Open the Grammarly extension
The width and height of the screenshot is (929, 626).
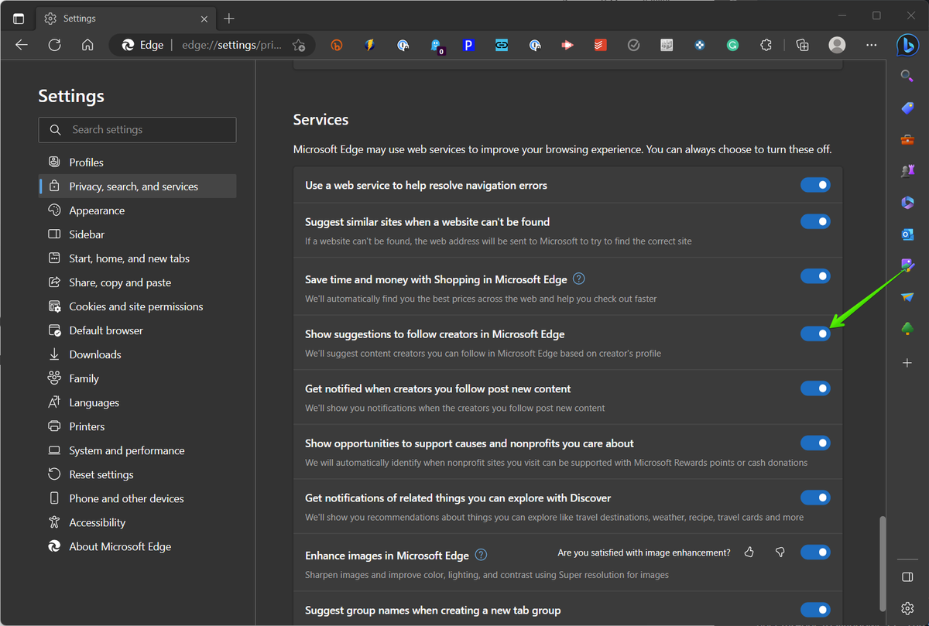click(732, 45)
